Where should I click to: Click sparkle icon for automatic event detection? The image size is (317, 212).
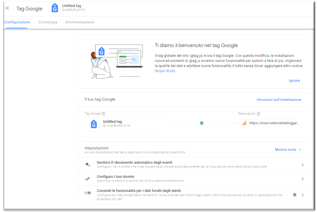(x=88, y=165)
